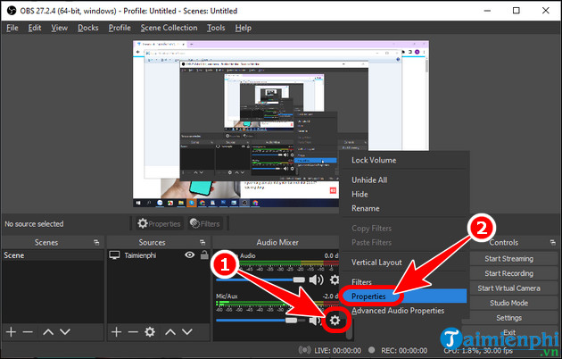Open the Edit menu

click(x=35, y=28)
